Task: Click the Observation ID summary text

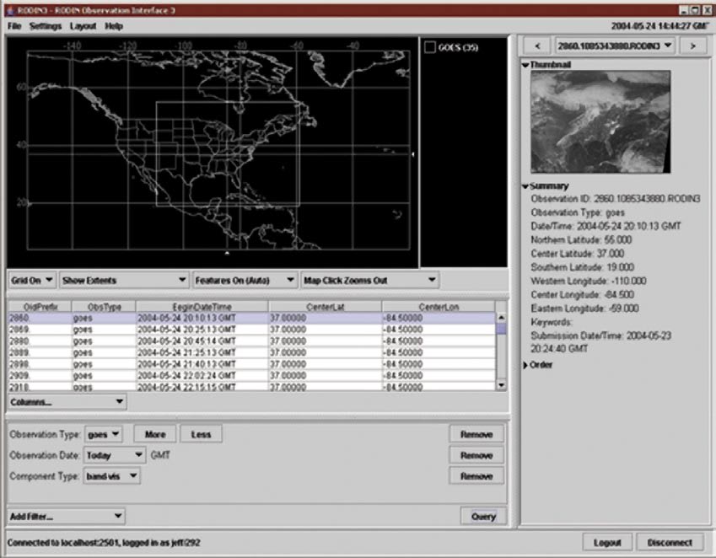Action: [x=615, y=199]
